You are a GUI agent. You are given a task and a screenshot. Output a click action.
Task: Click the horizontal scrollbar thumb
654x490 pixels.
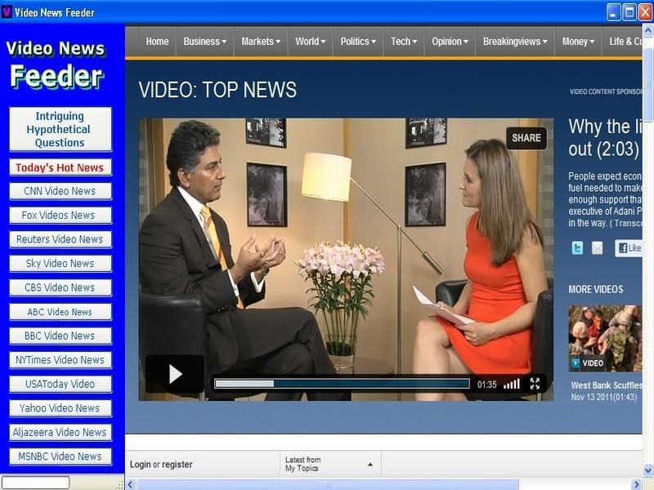pos(328,484)
